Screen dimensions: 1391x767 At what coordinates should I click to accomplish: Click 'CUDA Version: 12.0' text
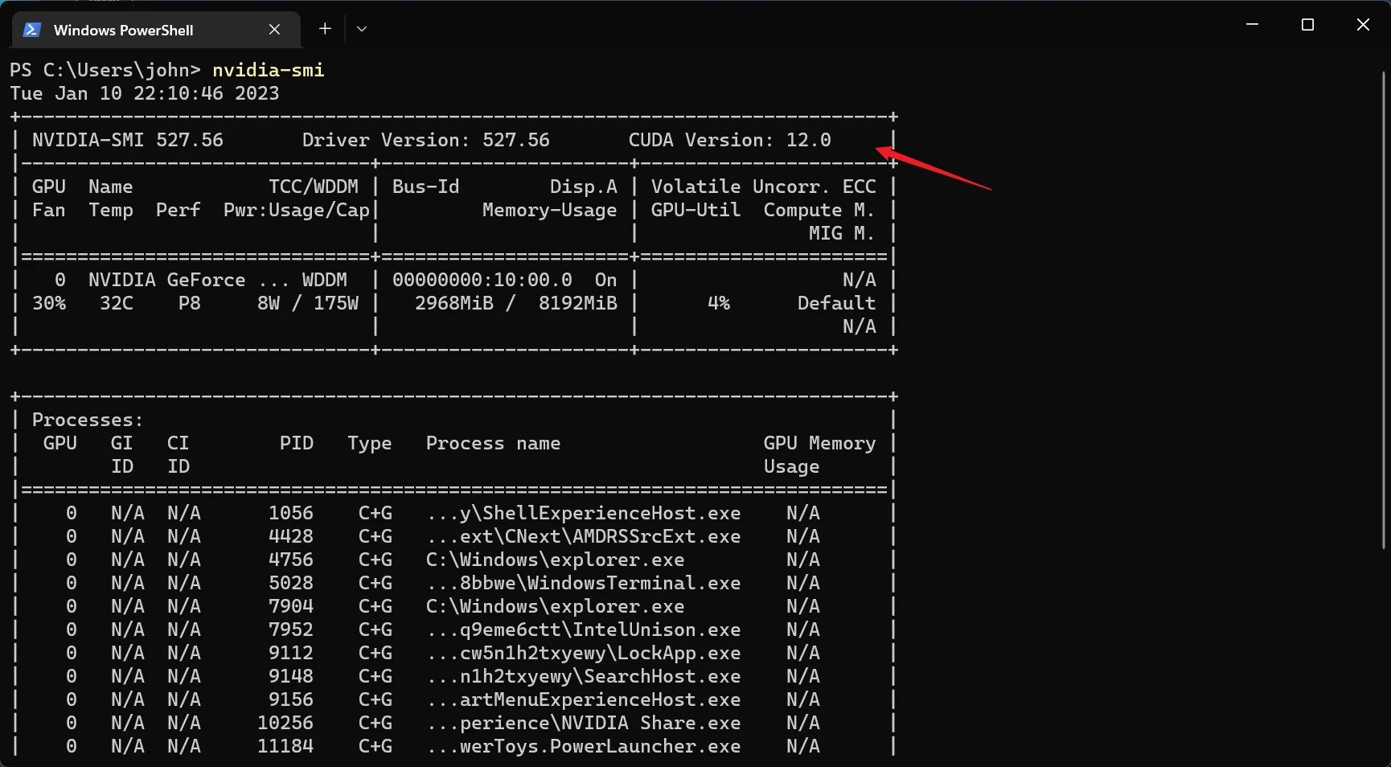[730, 140]
